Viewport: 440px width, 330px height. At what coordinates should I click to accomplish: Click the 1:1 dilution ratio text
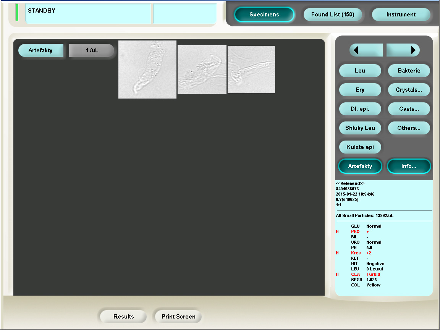[339, 205]
